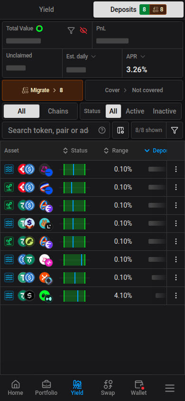The height and width of the screenshot is (401, 185).
Task: Click the range bar of first deposit row
Action: click(x=74, y=169)
